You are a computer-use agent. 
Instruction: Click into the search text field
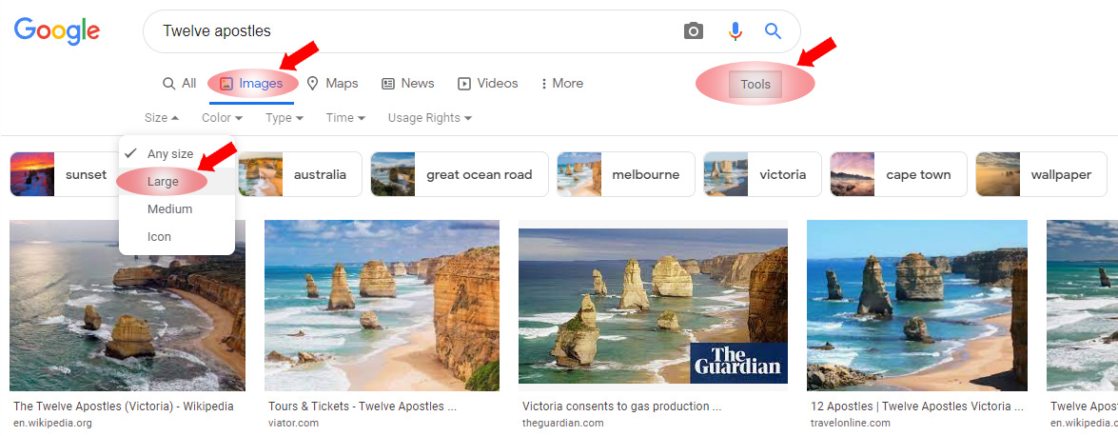click(409, 31)
